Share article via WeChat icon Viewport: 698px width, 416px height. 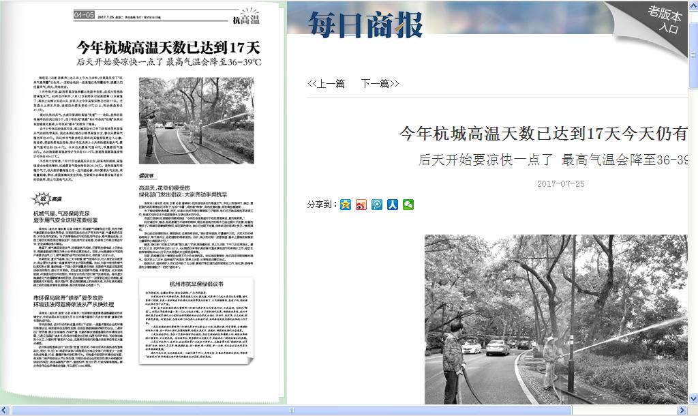coord(408,204)
